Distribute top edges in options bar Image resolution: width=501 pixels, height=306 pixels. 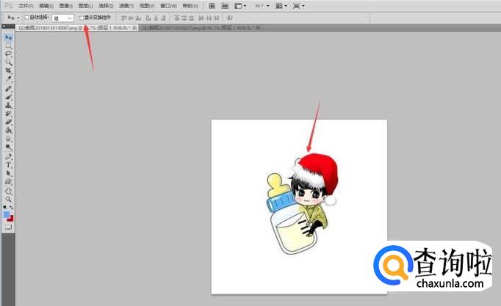click(176, 18)
